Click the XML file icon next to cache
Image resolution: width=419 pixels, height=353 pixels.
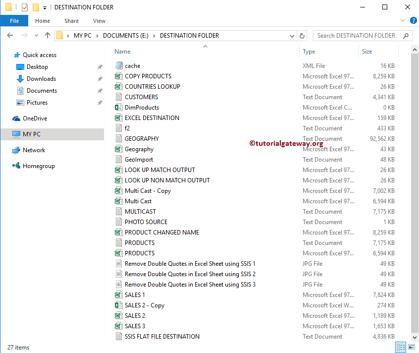(x=118, y=65)
